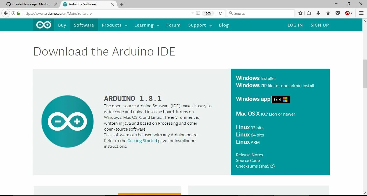Go to the Blog nav link
The height and width of the screenshot is (196, 367).
pos(224,25)
